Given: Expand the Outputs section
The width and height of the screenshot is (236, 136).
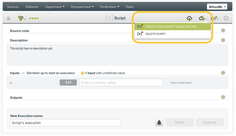Looking at the screenshot, I should (x=223, y=97).
